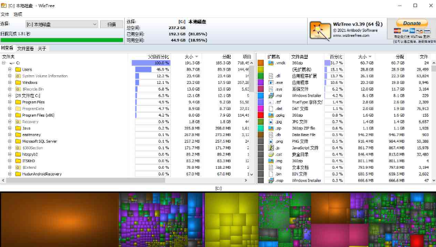Collapse the C: drive root node
The image size is (436, 247).
point(4,63)
